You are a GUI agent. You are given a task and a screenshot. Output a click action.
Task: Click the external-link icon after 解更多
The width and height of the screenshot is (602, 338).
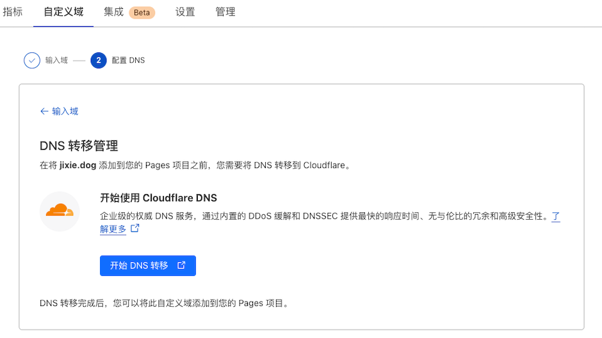pyautogui.click(x=134, y=228)
